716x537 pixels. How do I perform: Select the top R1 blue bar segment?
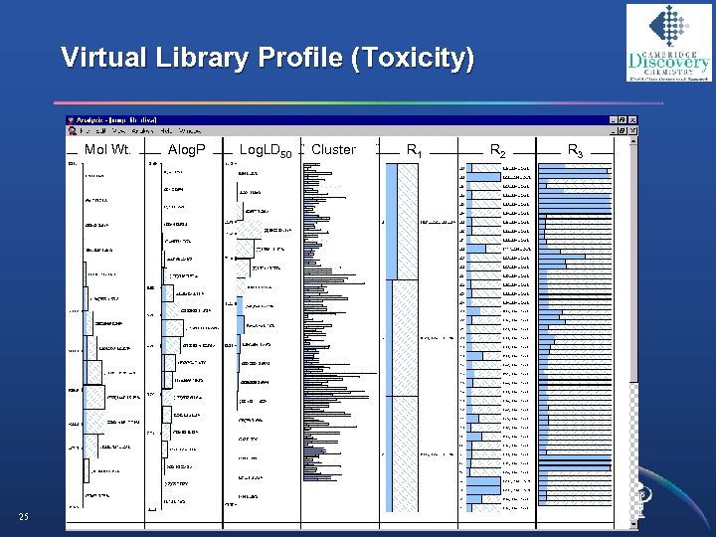pos(392,222)
